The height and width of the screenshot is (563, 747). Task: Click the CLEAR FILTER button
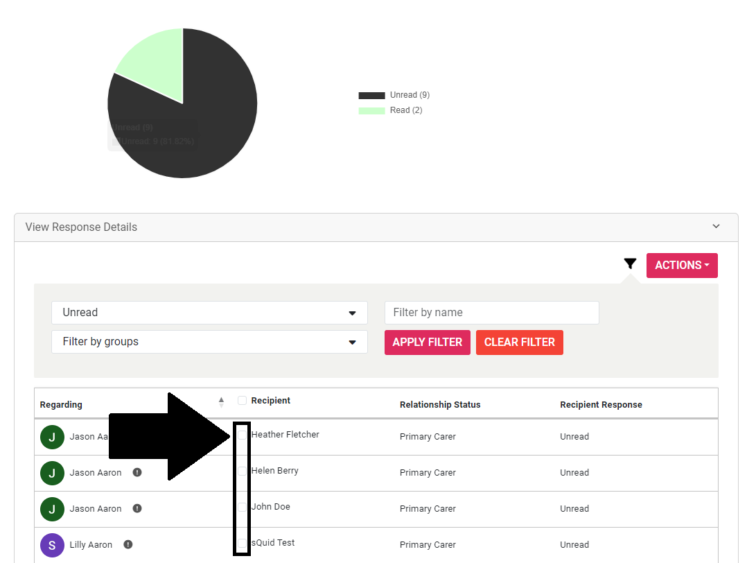click(519, 343)
